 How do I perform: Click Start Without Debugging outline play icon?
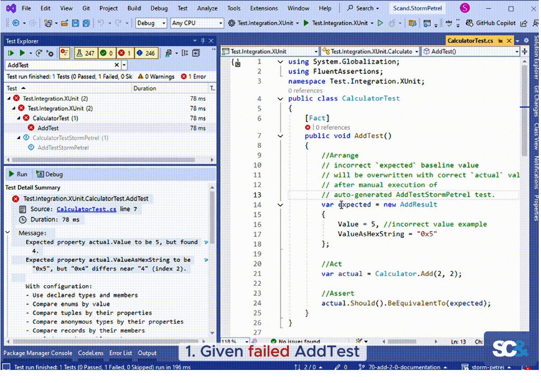[380, 23]
